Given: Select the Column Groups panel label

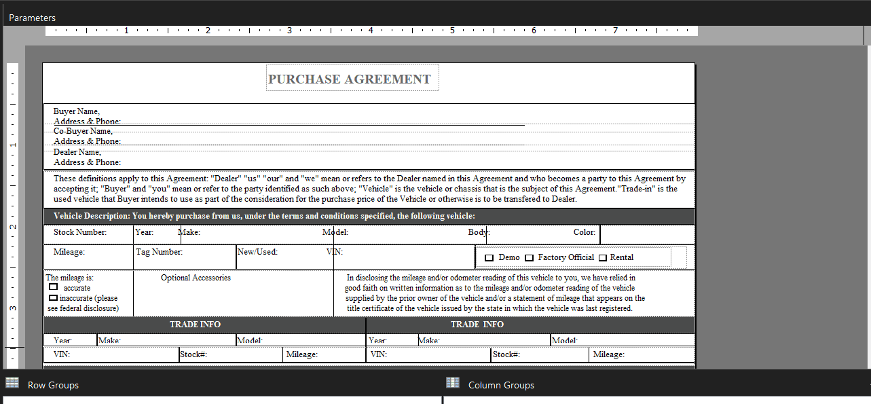Looking at the screenshot, I should pos(501,385).
